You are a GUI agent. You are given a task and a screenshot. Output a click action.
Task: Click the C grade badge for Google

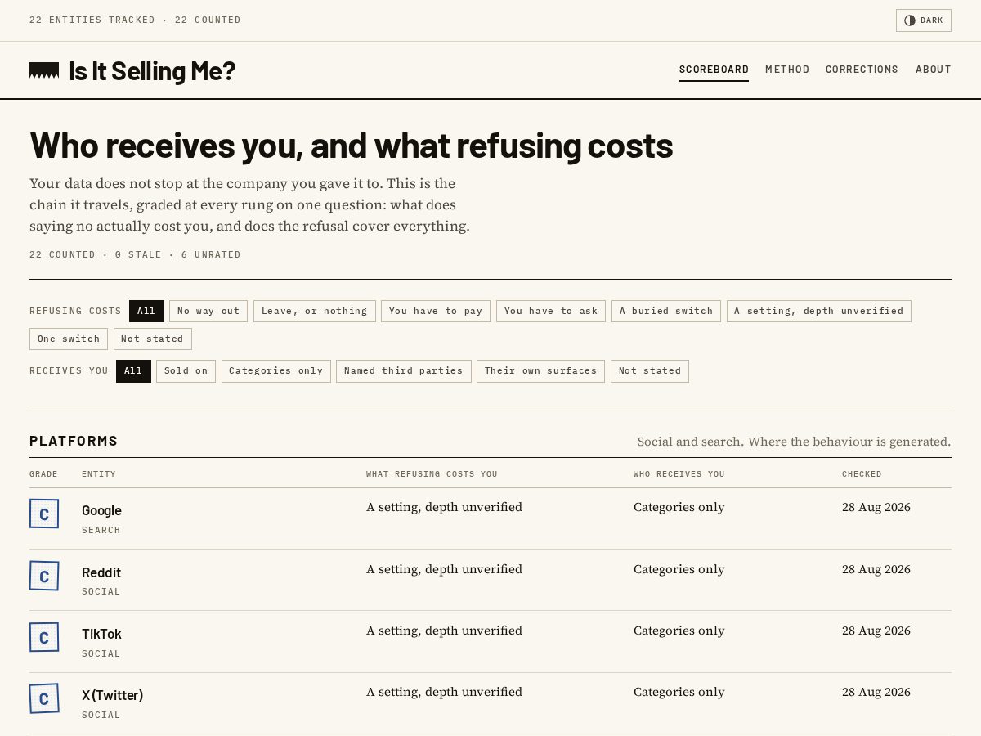(44, 514)
